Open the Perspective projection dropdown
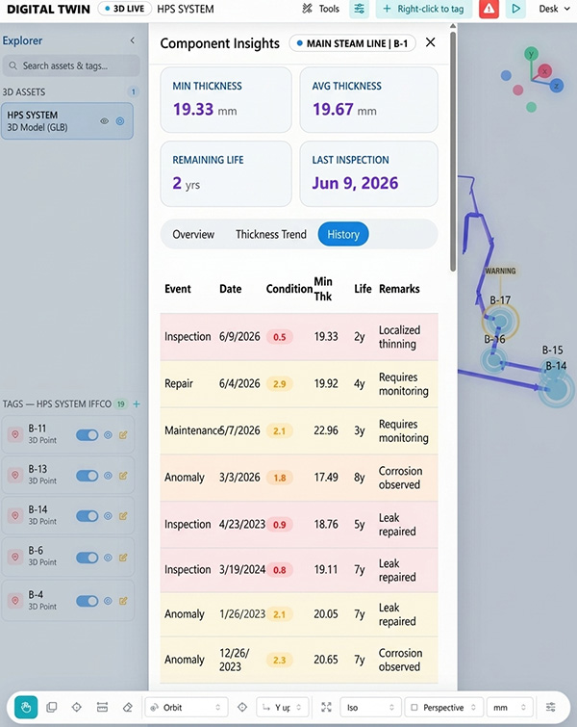The height and width of the screenshot is (727, 577). pyautogui.click(x=443, y=707)
